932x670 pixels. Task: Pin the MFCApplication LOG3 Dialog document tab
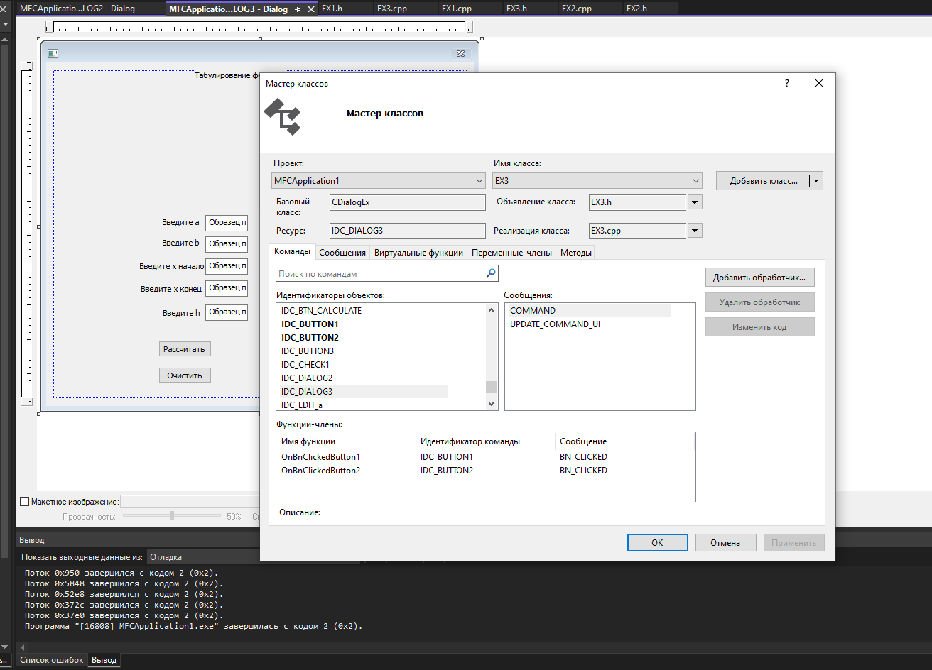tap(298, 9)
